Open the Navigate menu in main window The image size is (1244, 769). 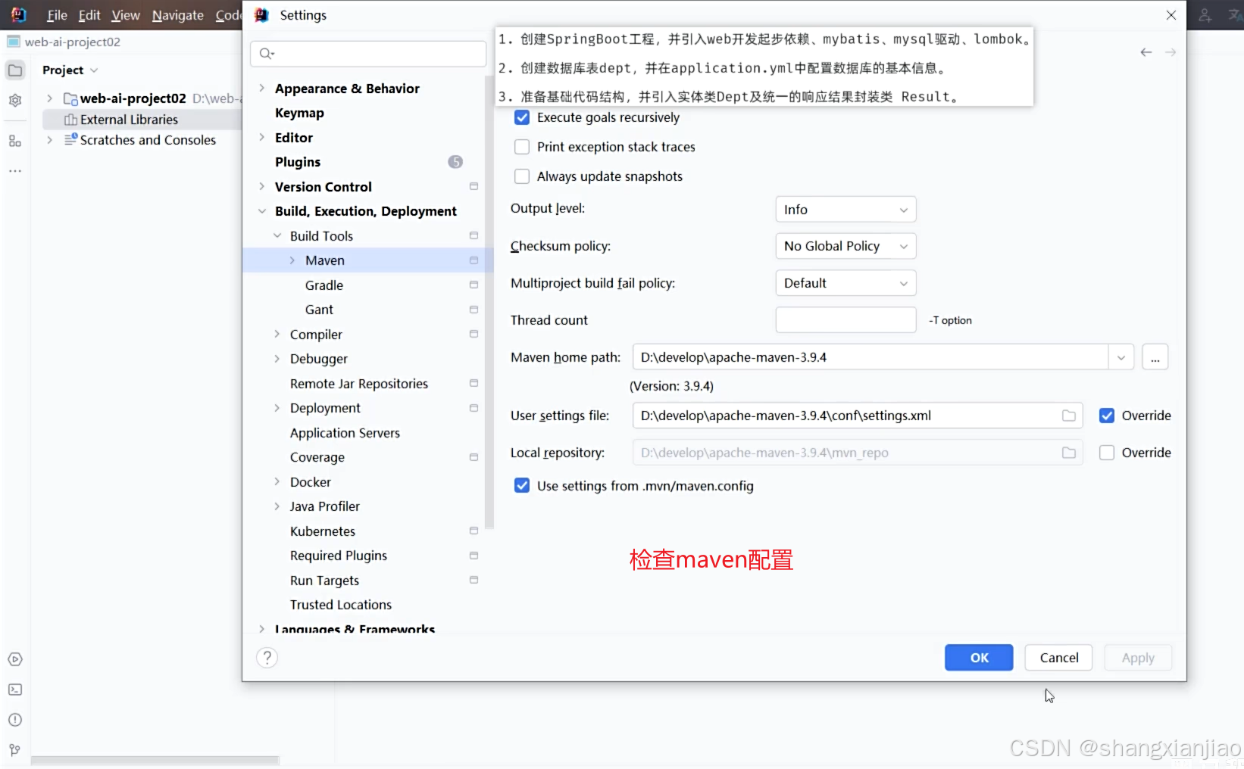point(177,15)
